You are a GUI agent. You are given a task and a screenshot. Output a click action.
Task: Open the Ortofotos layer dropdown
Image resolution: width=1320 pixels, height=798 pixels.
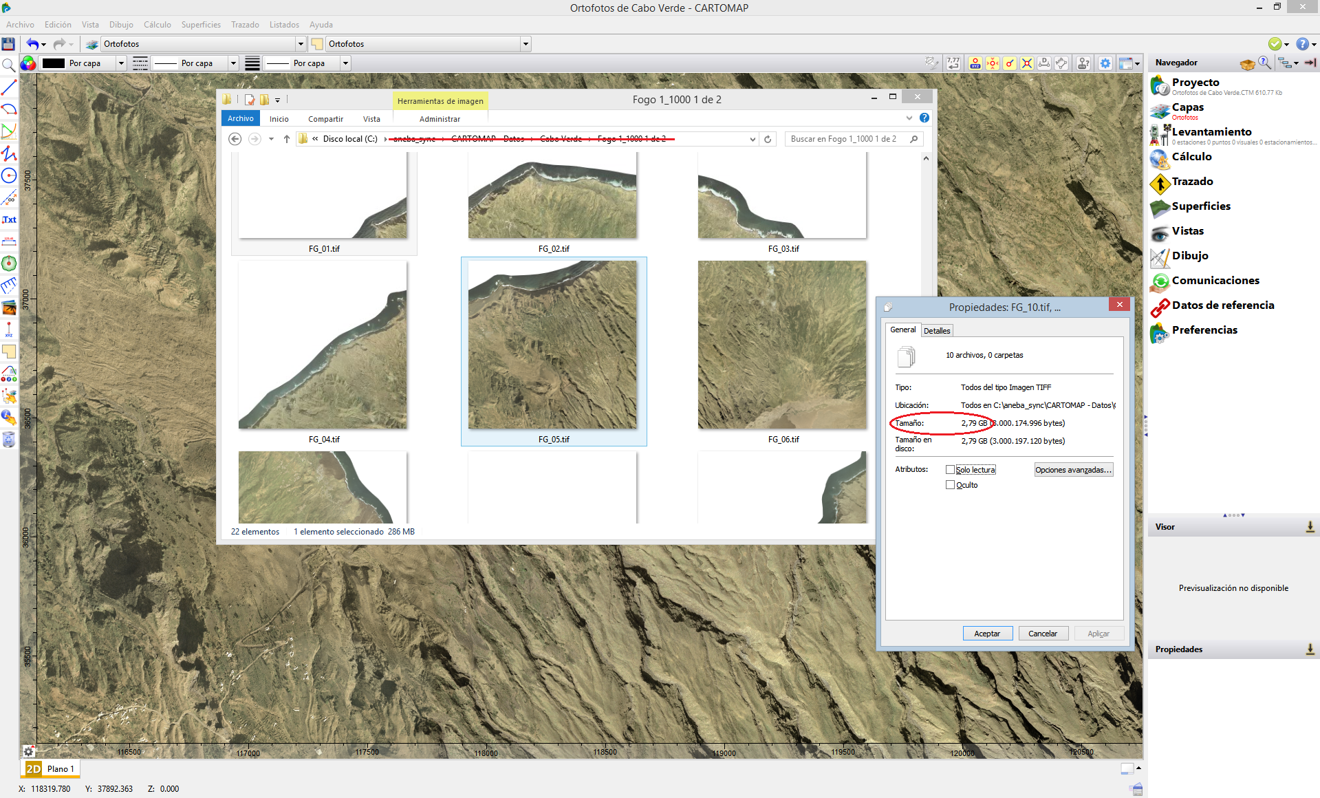301,43
